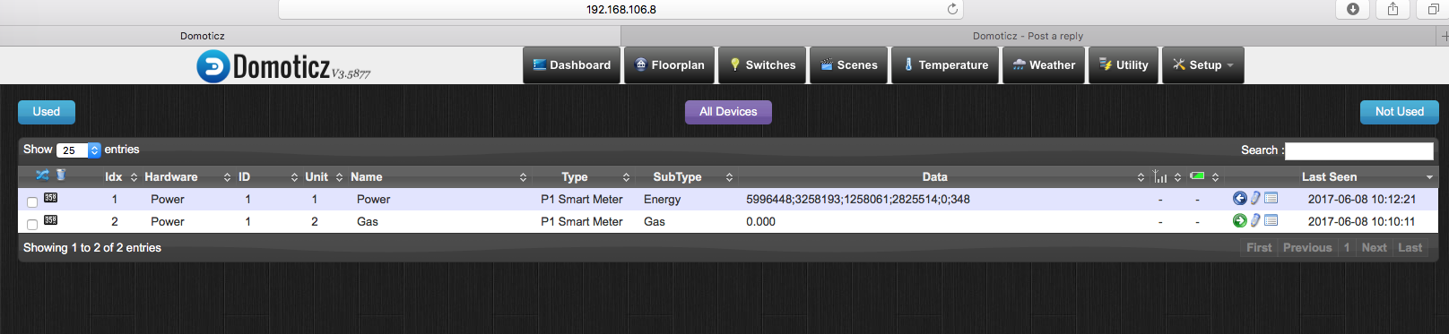Open the Scenes tab
The width and height of the screenshot is (1449, 334).
point(848,65)
